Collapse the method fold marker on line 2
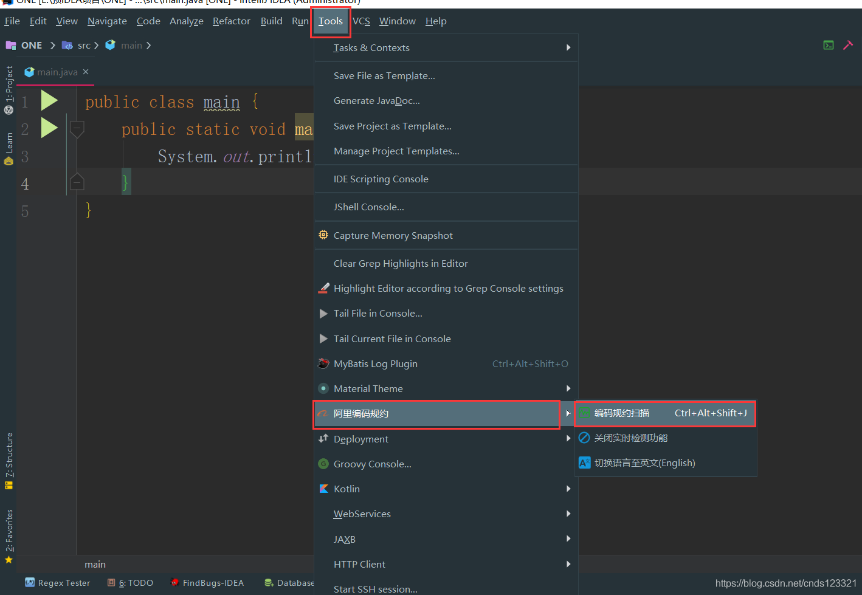Viewport: 862px width, 595px height. pyautogui.click(x=77, y=128)
